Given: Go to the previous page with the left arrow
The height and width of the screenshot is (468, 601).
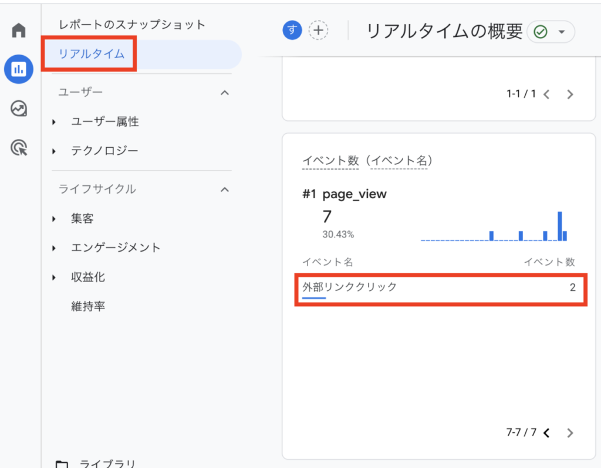Looking at the screenshot, I should [546, 433].
